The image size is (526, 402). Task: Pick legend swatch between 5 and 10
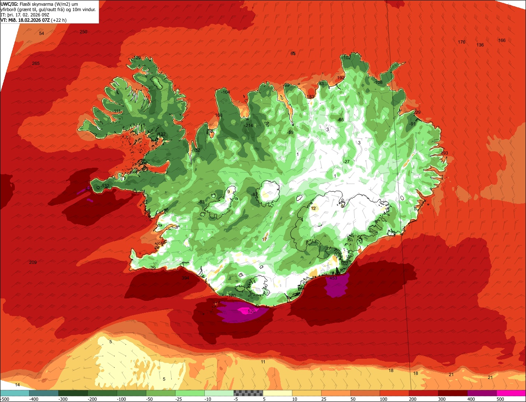pyautogui.click(x=277, y=393)
